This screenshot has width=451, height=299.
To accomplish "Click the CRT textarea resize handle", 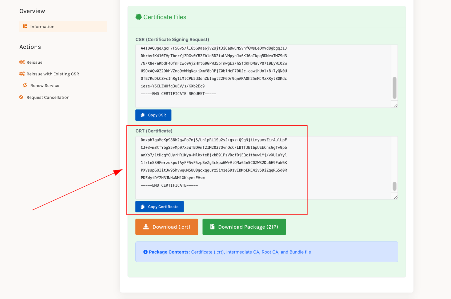I will pyautogui.click(x=396, y=197).
